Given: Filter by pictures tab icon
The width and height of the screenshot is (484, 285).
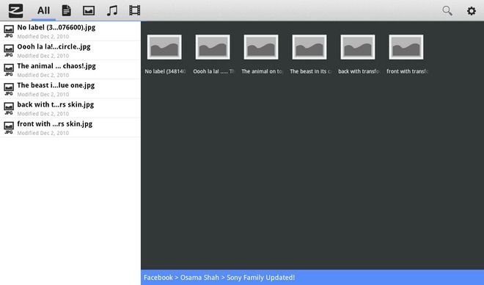Looking at the screenshot, I should point(89,10).
